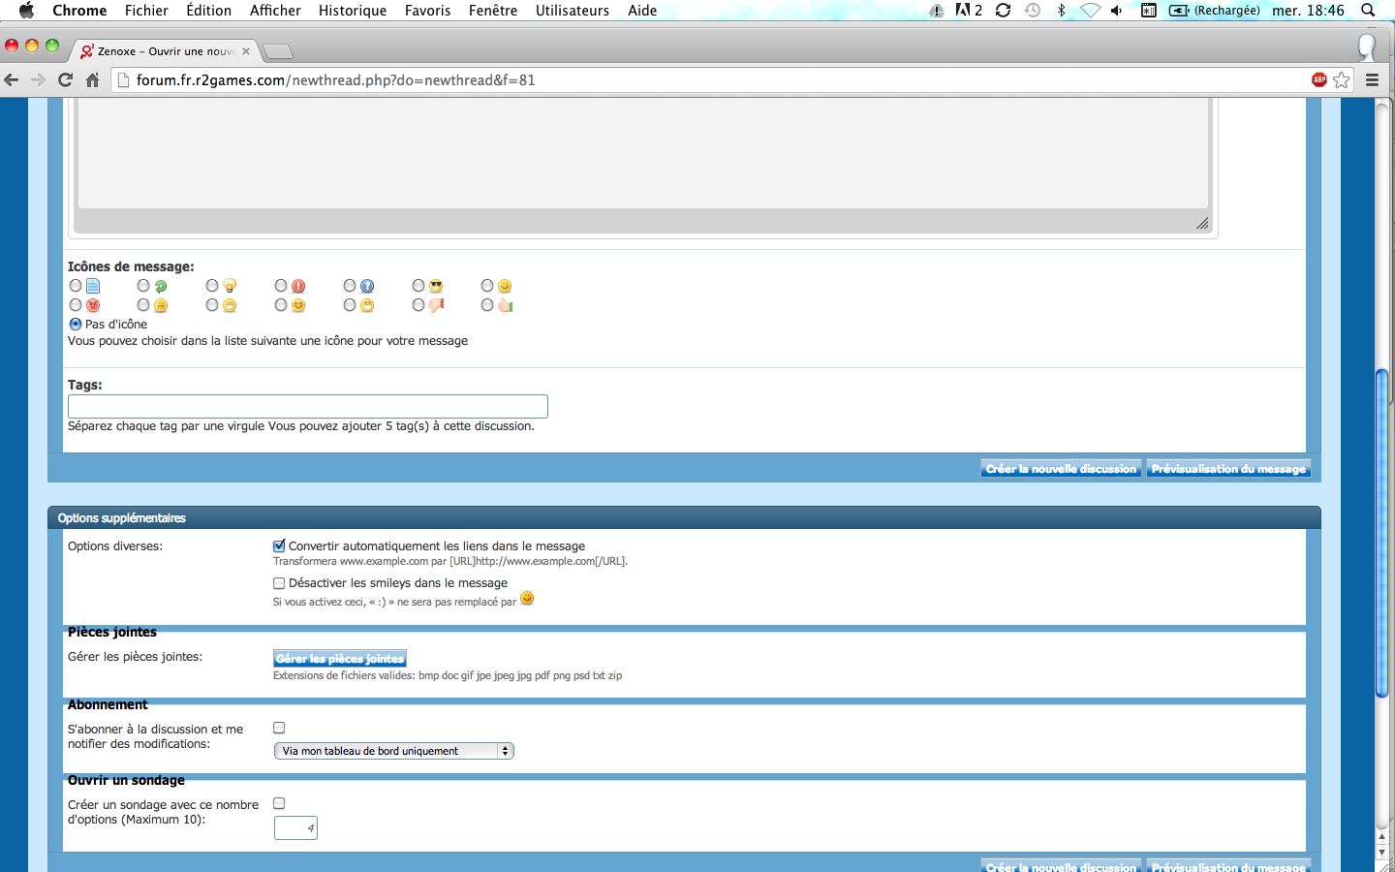Go to the browser home page
The image size is (1395, 872).
tap(93, 80)
